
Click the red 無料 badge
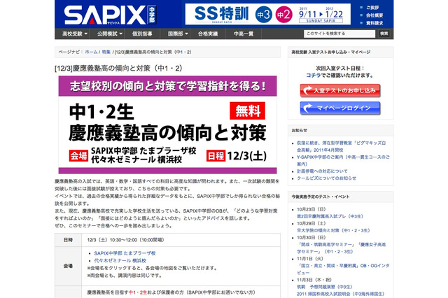pos(247,111)
